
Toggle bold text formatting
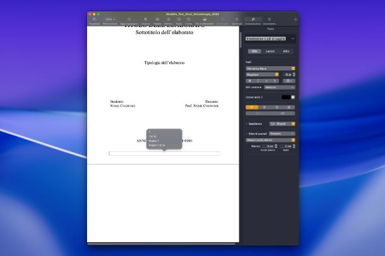pyautogui.click(x=250, y=81)
